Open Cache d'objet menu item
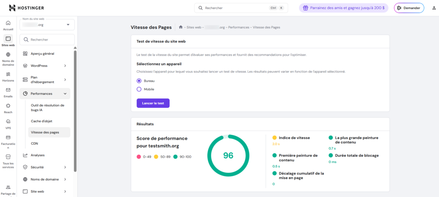439x197 pixels. 42,121
